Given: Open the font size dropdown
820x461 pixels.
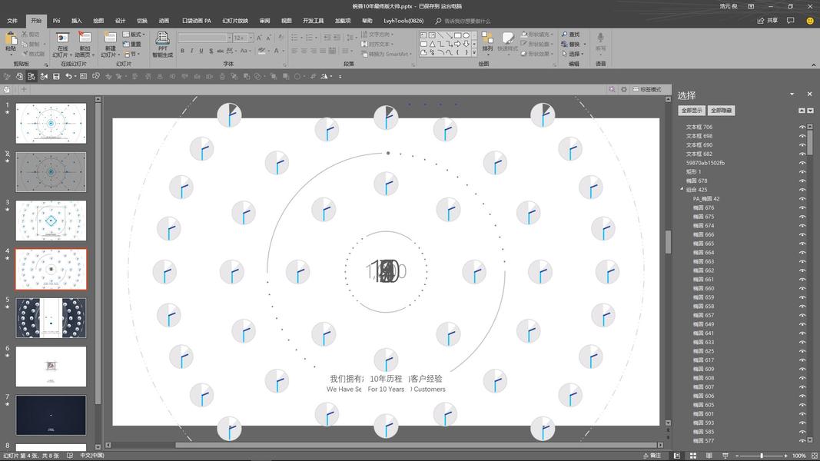Looking at the screenshot, I should coord(251,38).
